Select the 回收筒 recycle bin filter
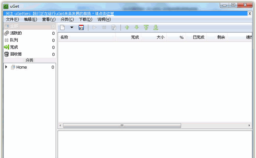This screenshot has width=256, height=158. coord(16,54)
